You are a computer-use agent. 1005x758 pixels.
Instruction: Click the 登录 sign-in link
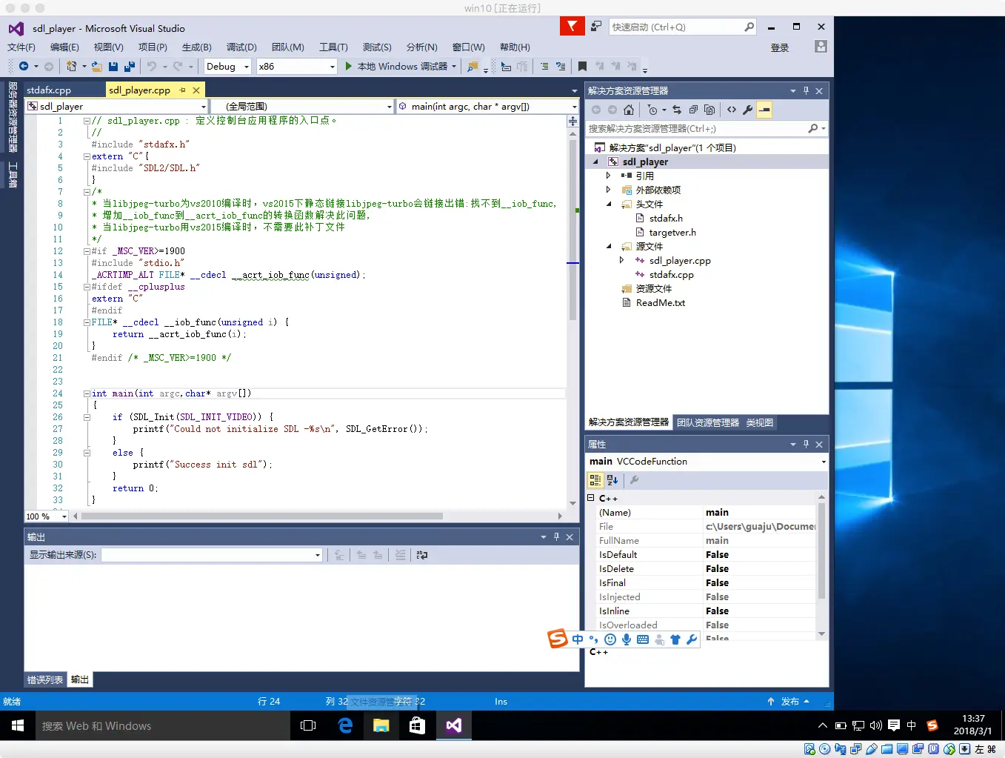[780, 47]
